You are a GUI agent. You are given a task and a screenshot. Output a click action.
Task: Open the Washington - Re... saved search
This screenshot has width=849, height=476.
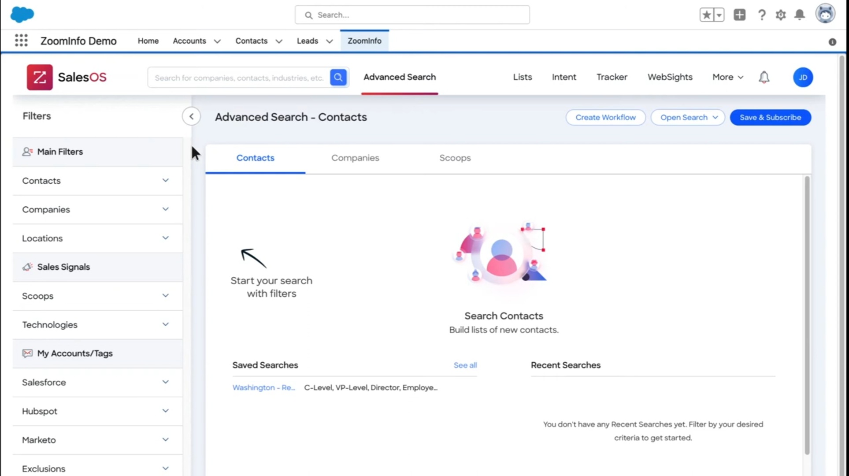tap(263, 387)
